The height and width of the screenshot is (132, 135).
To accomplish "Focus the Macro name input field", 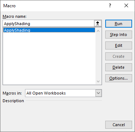I will point(48,24).
